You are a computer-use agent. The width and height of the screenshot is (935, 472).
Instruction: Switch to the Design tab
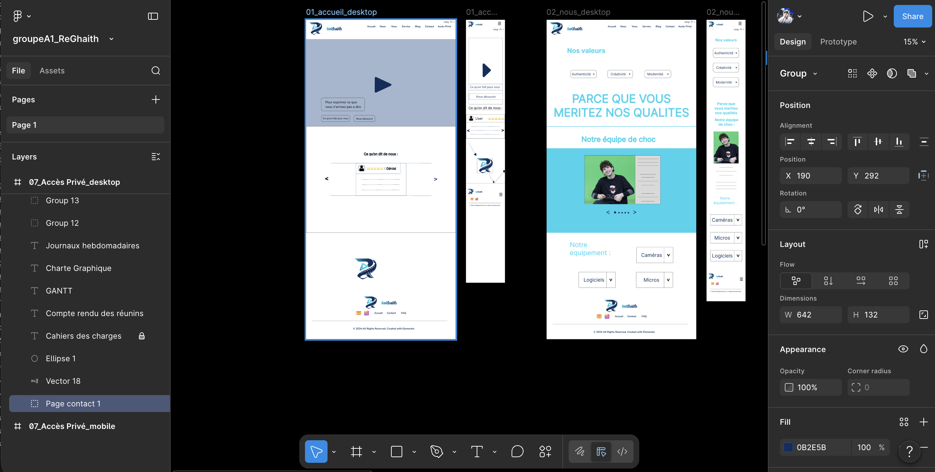pyautogui.click(x=793, y=42)
